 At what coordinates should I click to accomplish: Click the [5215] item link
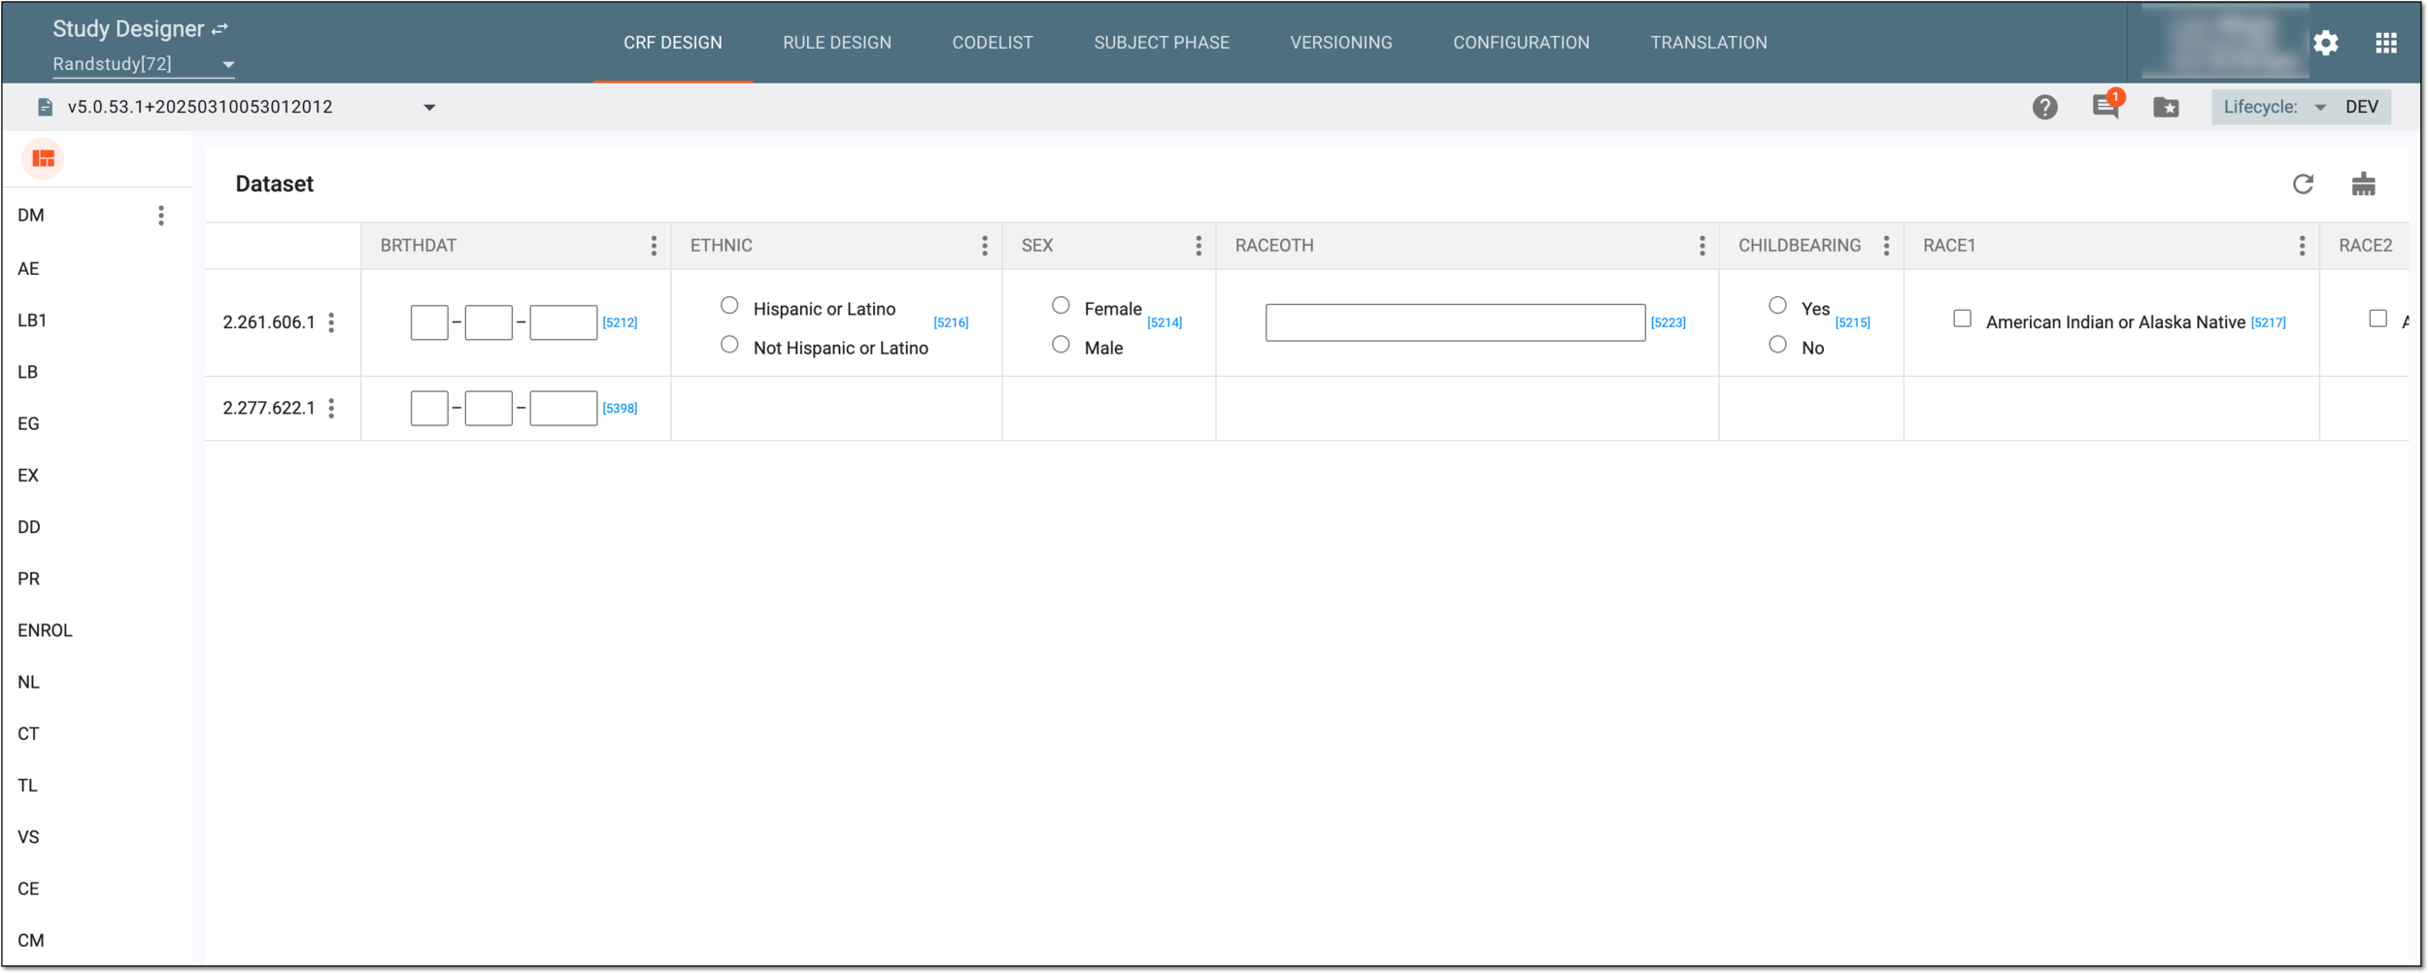coord(1852,322)
